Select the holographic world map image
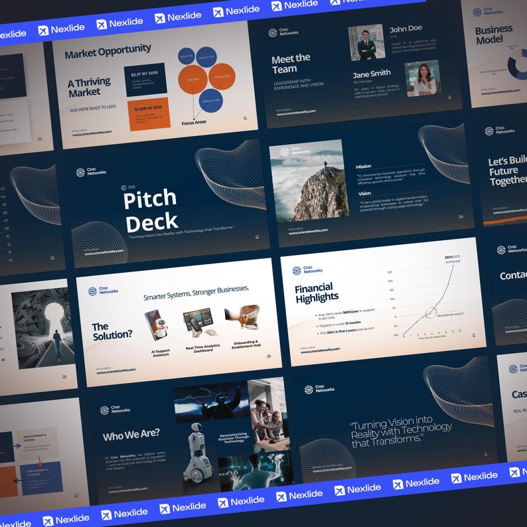 click(x=256, y=471)
